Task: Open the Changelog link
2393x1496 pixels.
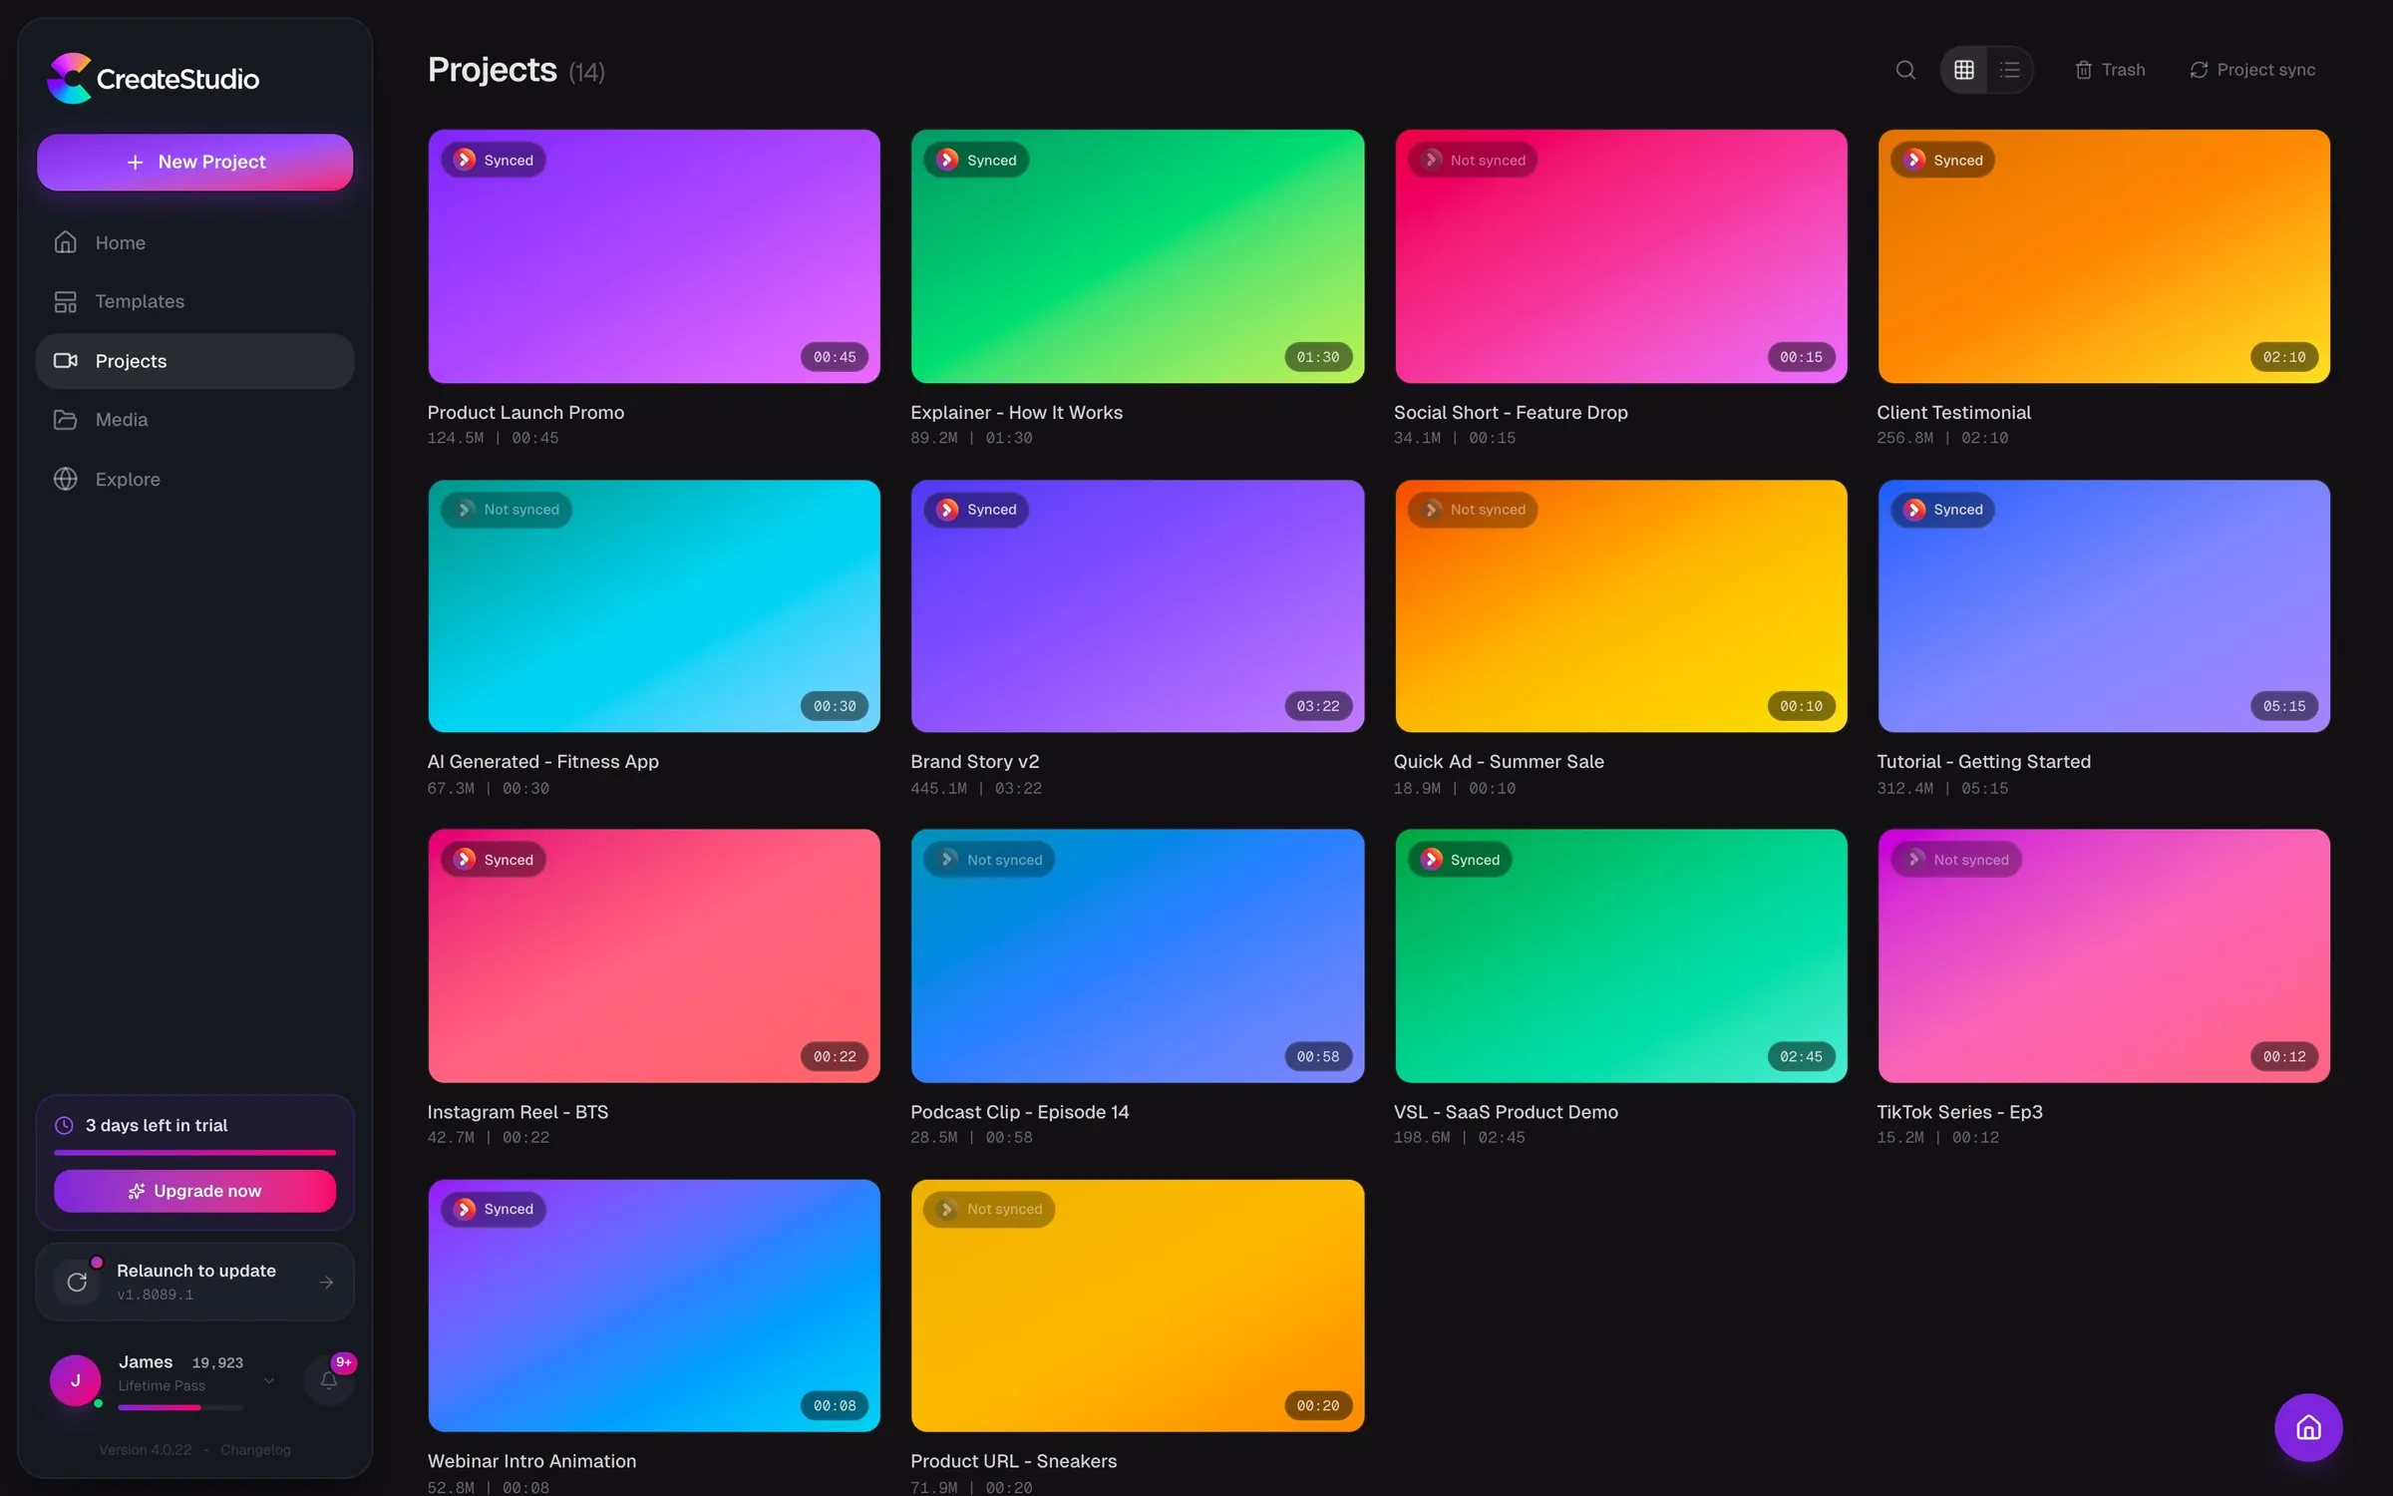Action: pos(255,1449)
